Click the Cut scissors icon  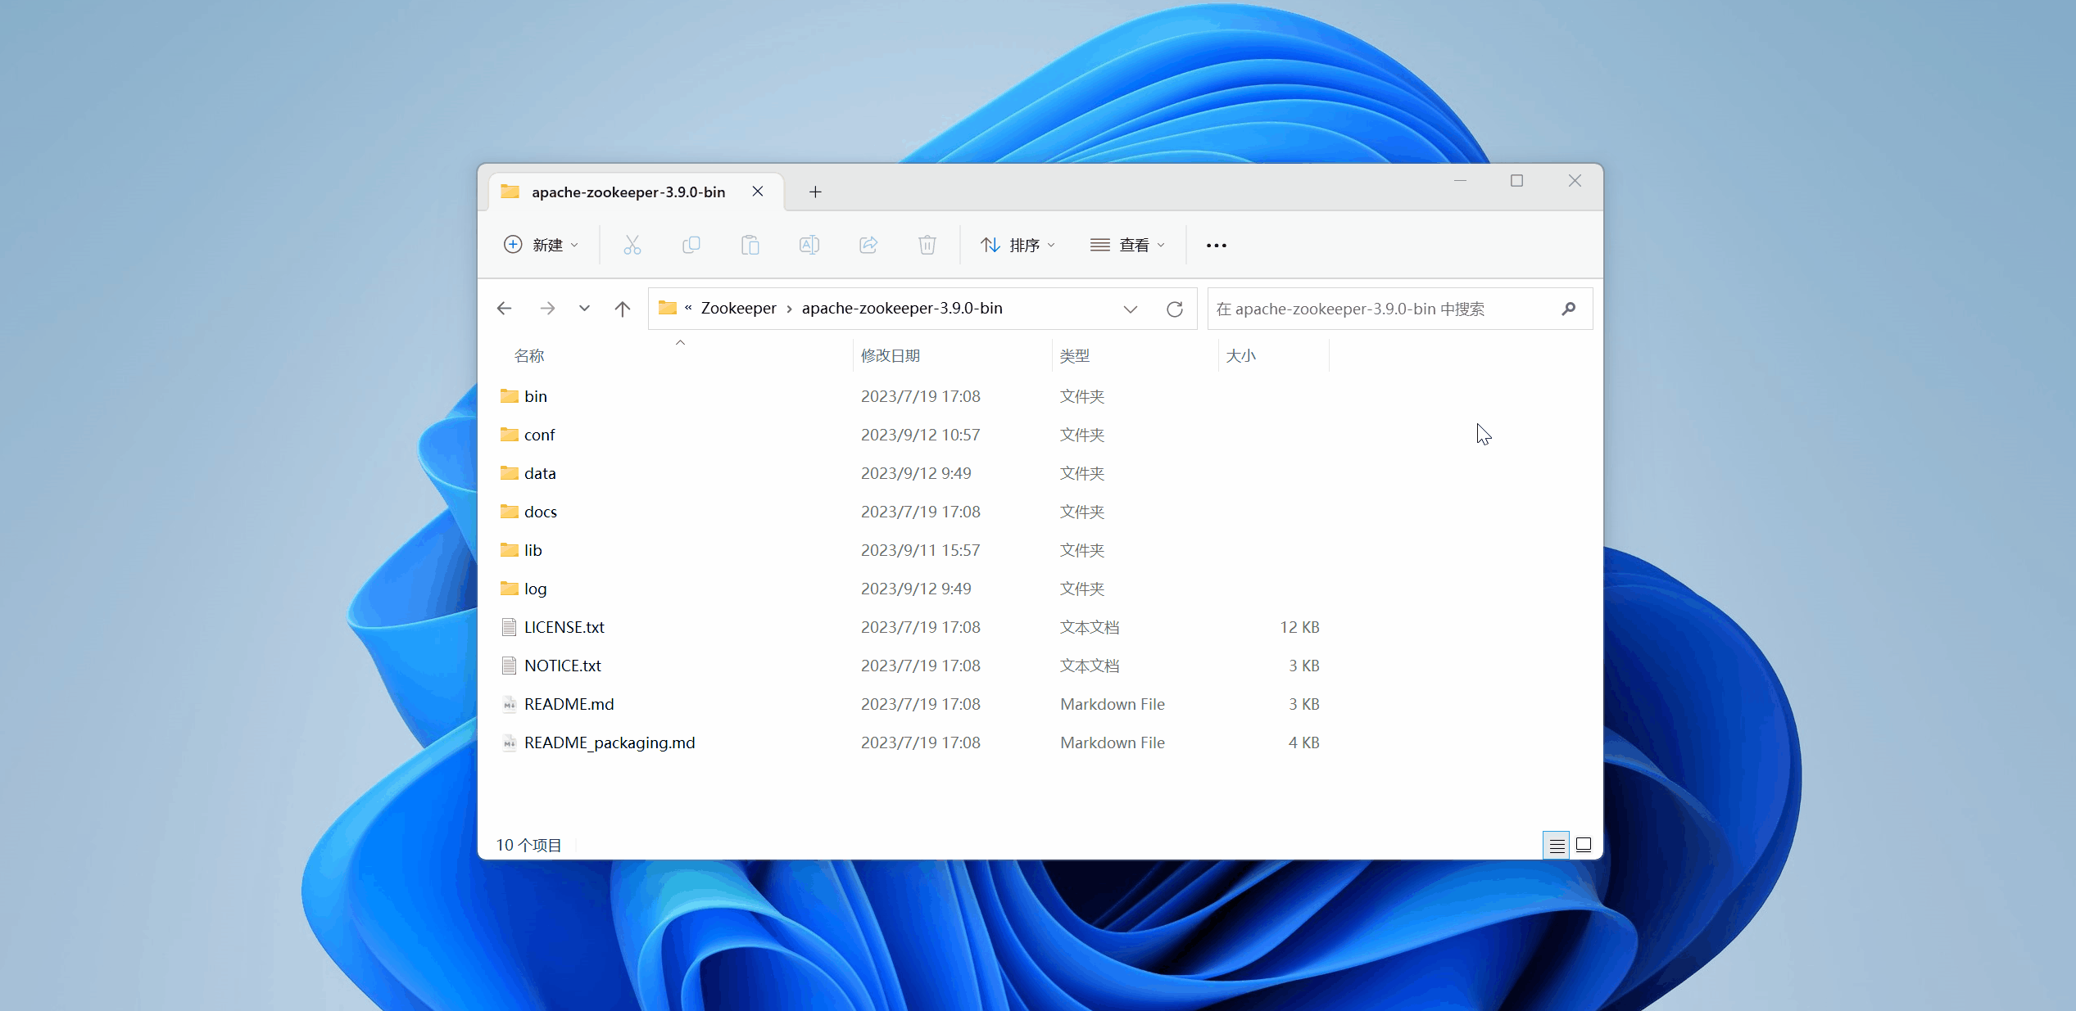pos(632,245)
